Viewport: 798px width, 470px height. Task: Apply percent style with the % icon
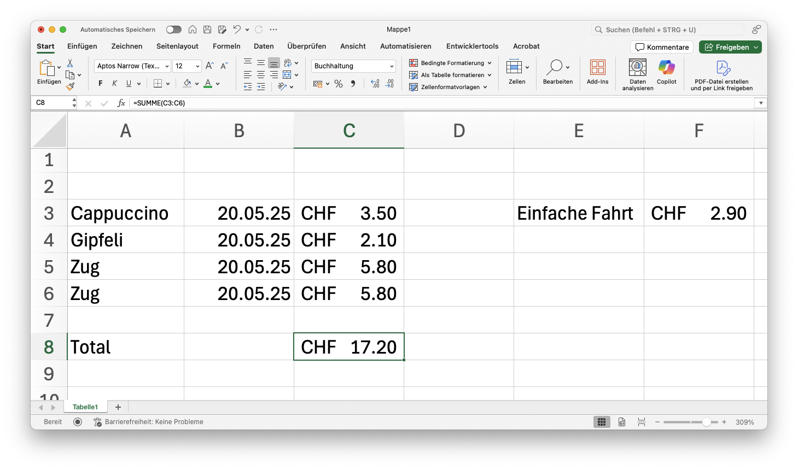[339, 84]
